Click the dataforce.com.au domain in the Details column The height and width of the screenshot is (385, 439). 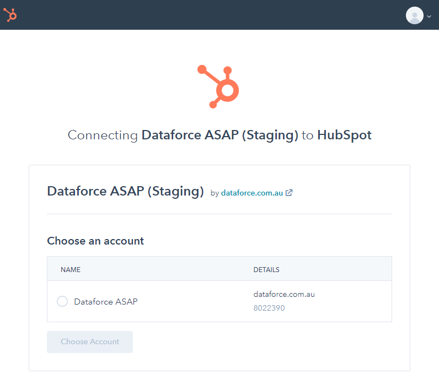284,294
